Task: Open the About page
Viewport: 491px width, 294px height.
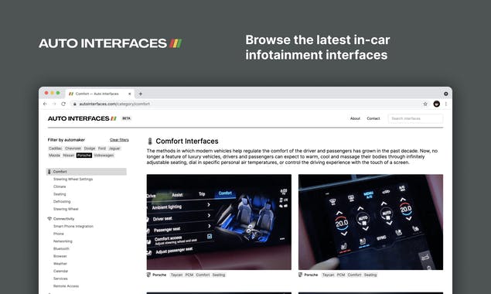Action: (x=355, y=118)
